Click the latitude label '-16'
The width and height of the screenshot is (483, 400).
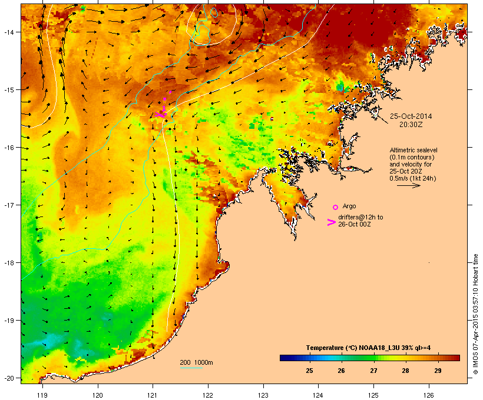(x=9, y=148)
